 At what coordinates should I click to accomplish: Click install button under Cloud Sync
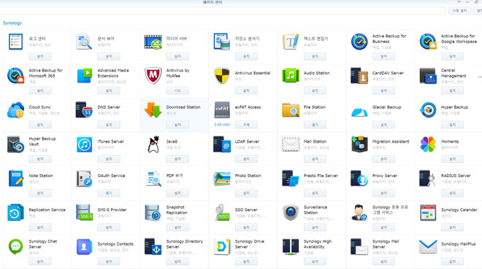40,125
